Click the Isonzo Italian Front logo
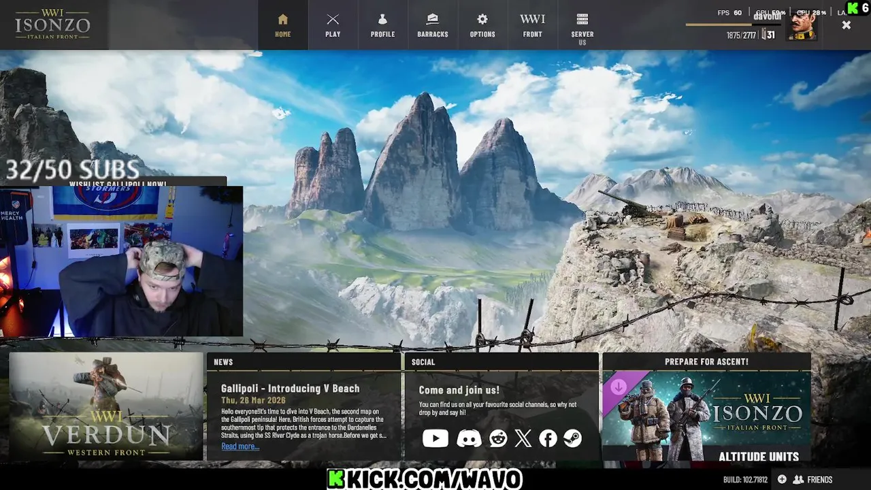This screenshot has height=490, width=871. pyautogui.click(x=52, y=24)
